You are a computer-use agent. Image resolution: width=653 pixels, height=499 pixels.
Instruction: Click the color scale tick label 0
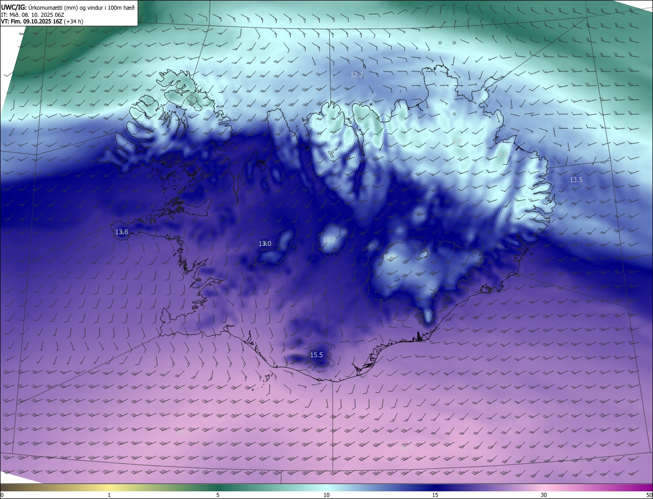pos(2,495)
